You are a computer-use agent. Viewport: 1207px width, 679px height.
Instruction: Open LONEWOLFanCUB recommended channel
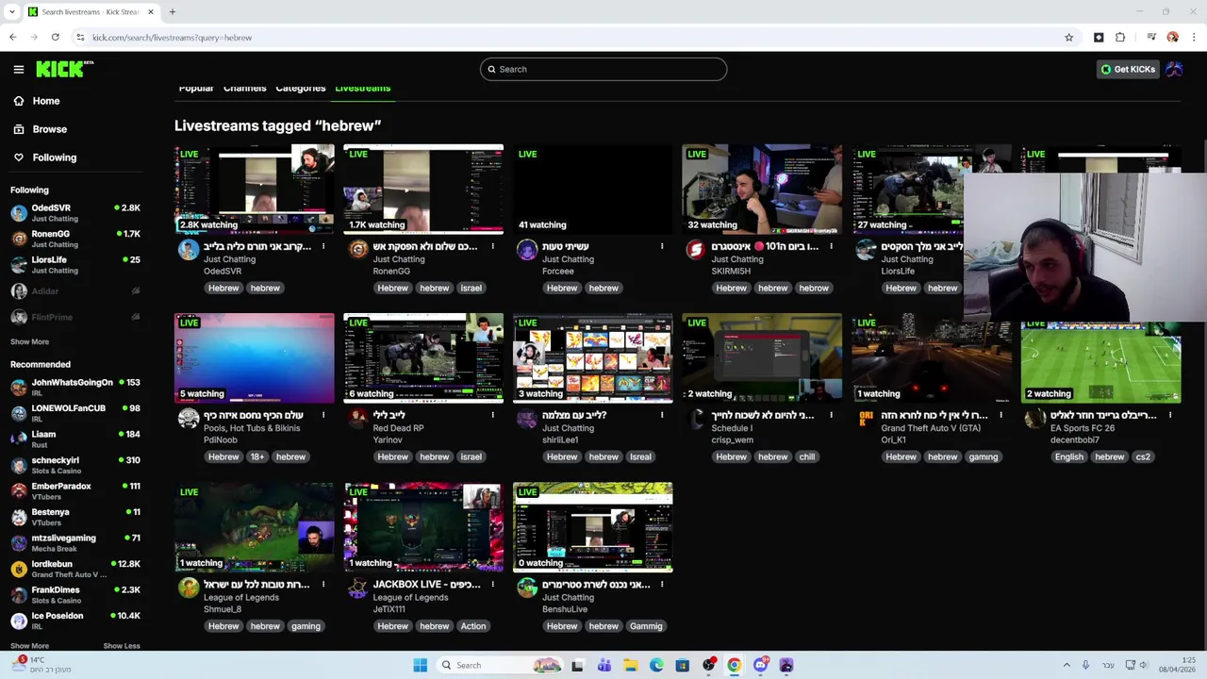point(75,413)
